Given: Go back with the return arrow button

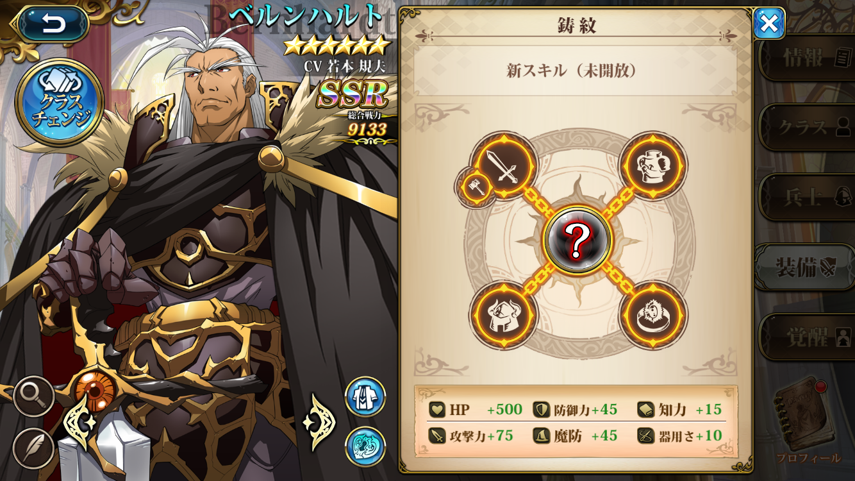Looking at the screenshot, I should click(53, 24).
